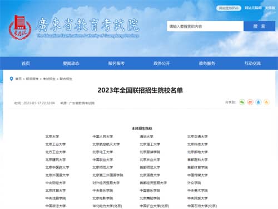The image size is (278, 209).
Task: Select 北京师范大学 in the school list
Action: [x=103, y=167]
